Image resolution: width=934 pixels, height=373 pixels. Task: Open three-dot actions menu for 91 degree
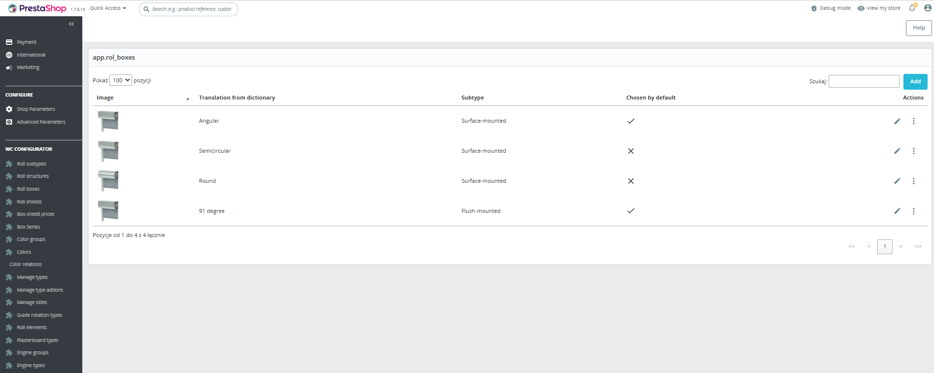click(x=913, y=211)
